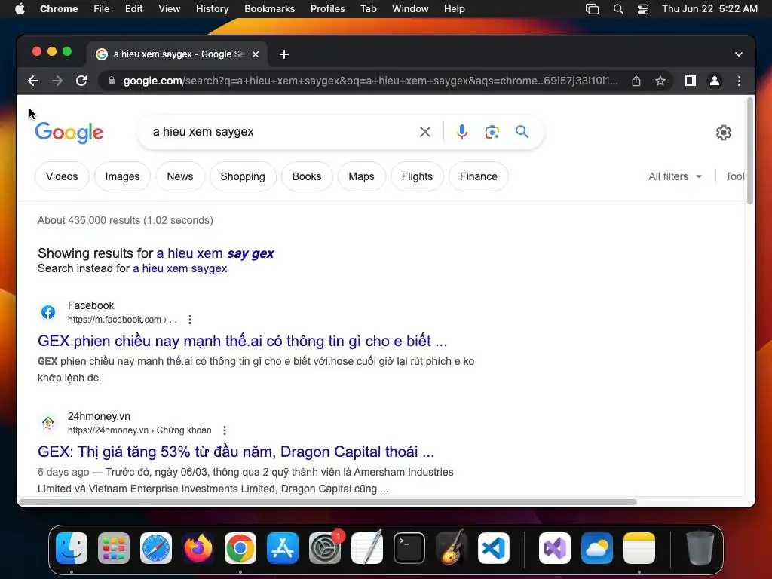Click the forward navigation arrow
The height and width of the screenshot is (579, 772).
click(57, 81)
